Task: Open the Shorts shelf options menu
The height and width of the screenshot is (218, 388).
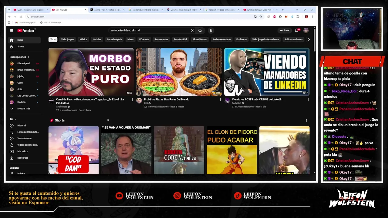Action: pyautogui.click(x=306, y=121)
